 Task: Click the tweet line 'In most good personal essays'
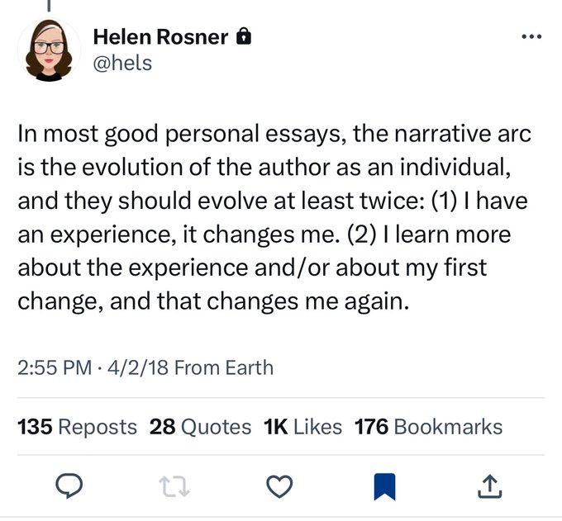182,134
